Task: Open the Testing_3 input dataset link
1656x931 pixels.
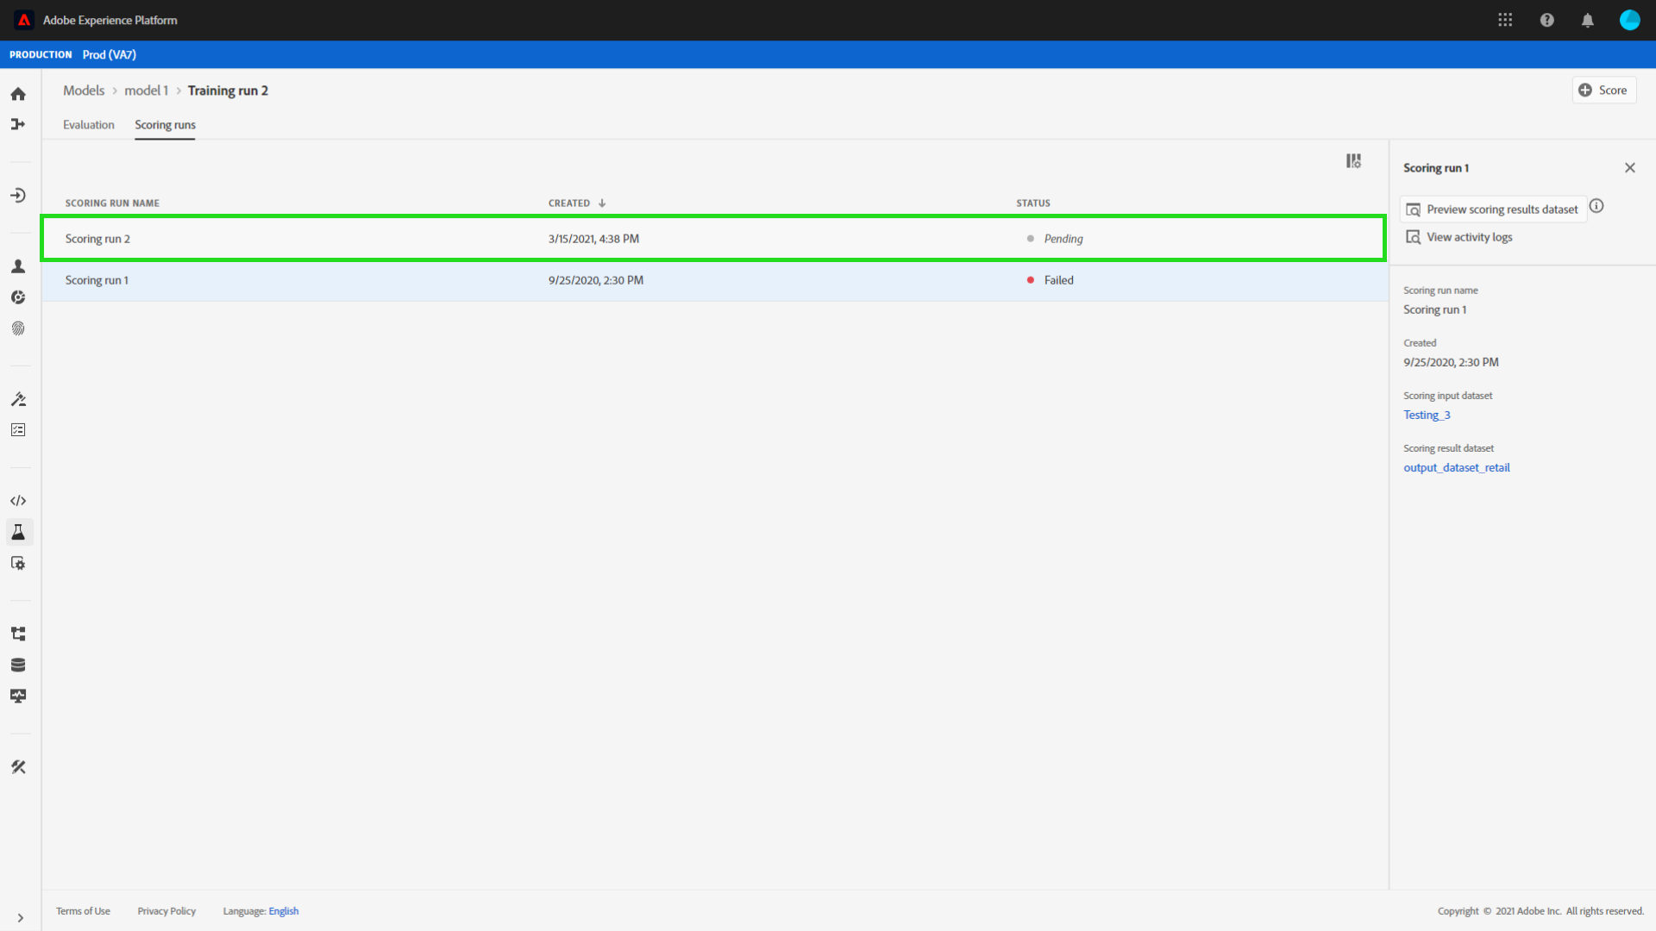Action: click(1427, 416)
